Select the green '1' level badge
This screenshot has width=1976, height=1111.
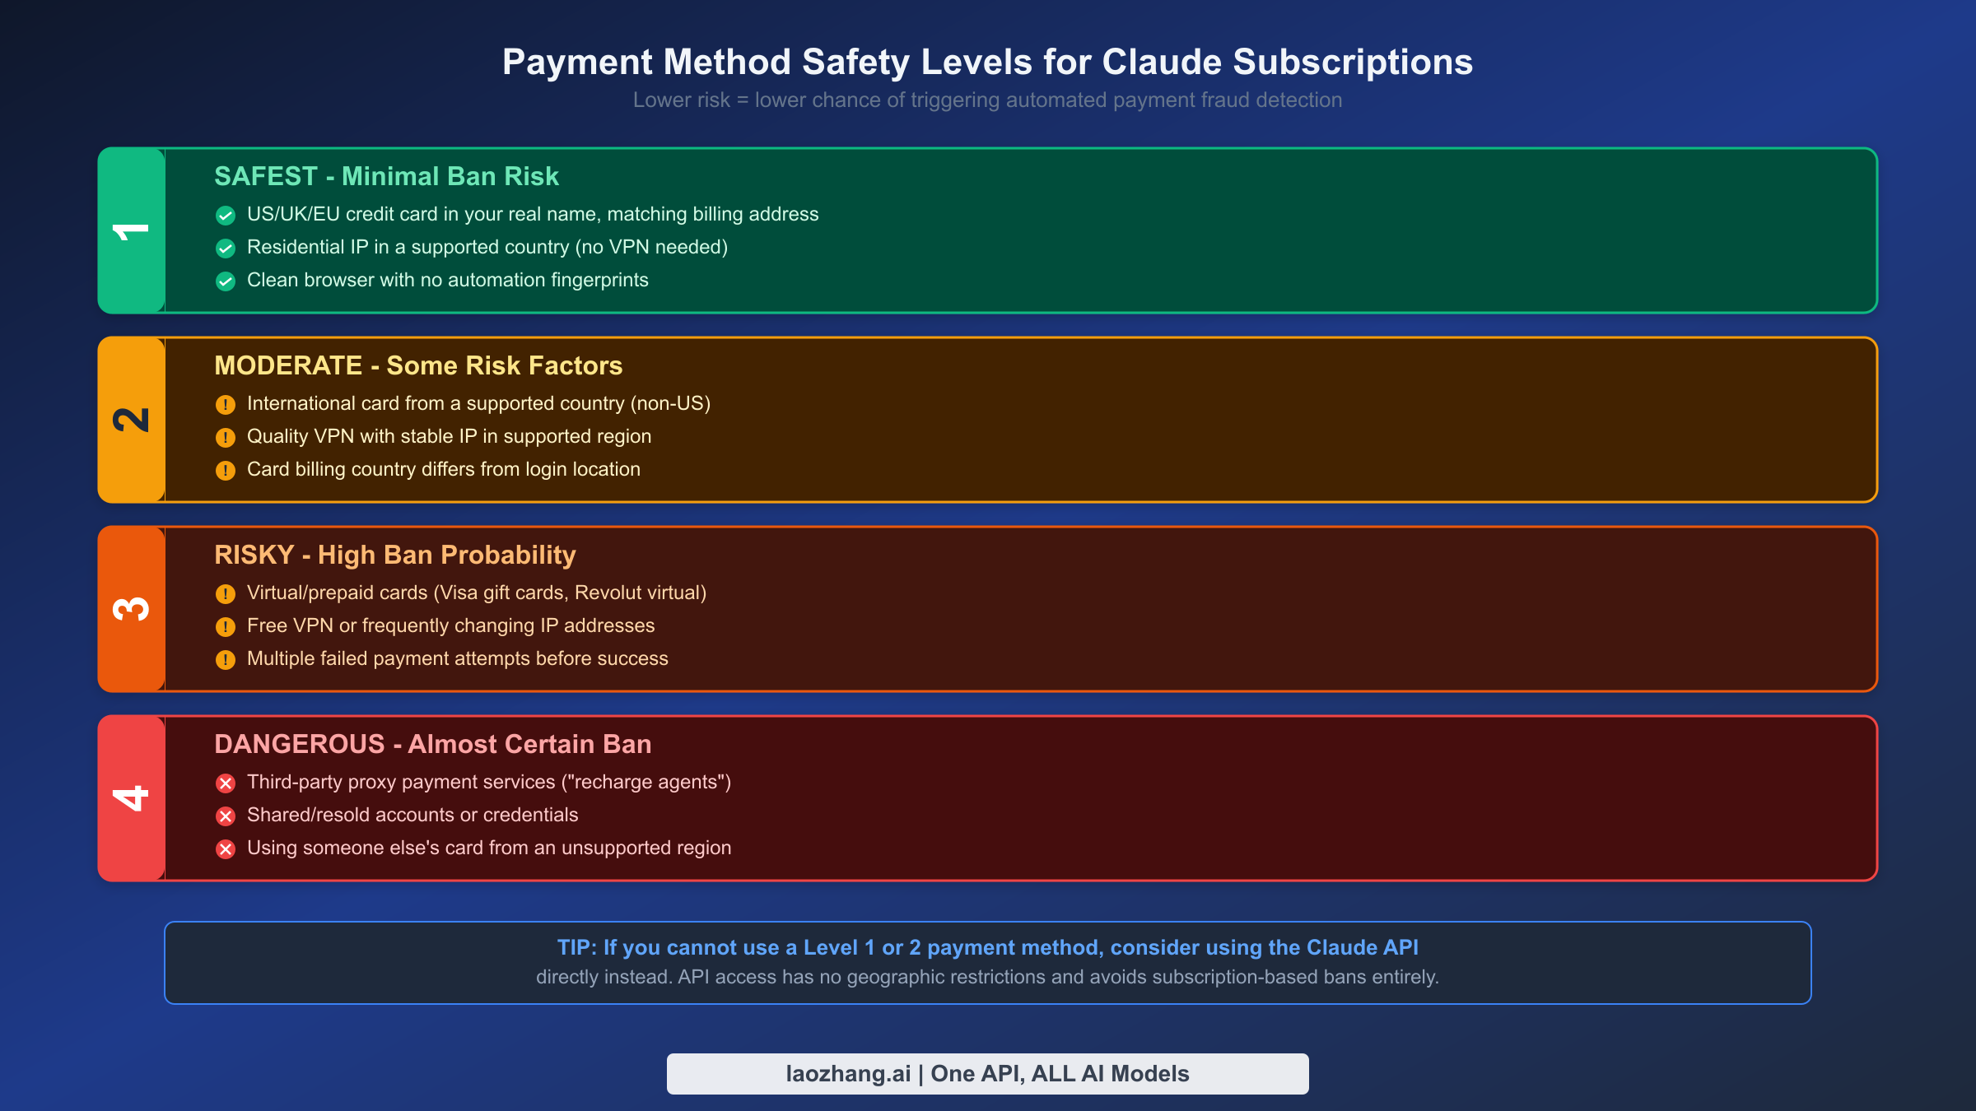[132, 230]
